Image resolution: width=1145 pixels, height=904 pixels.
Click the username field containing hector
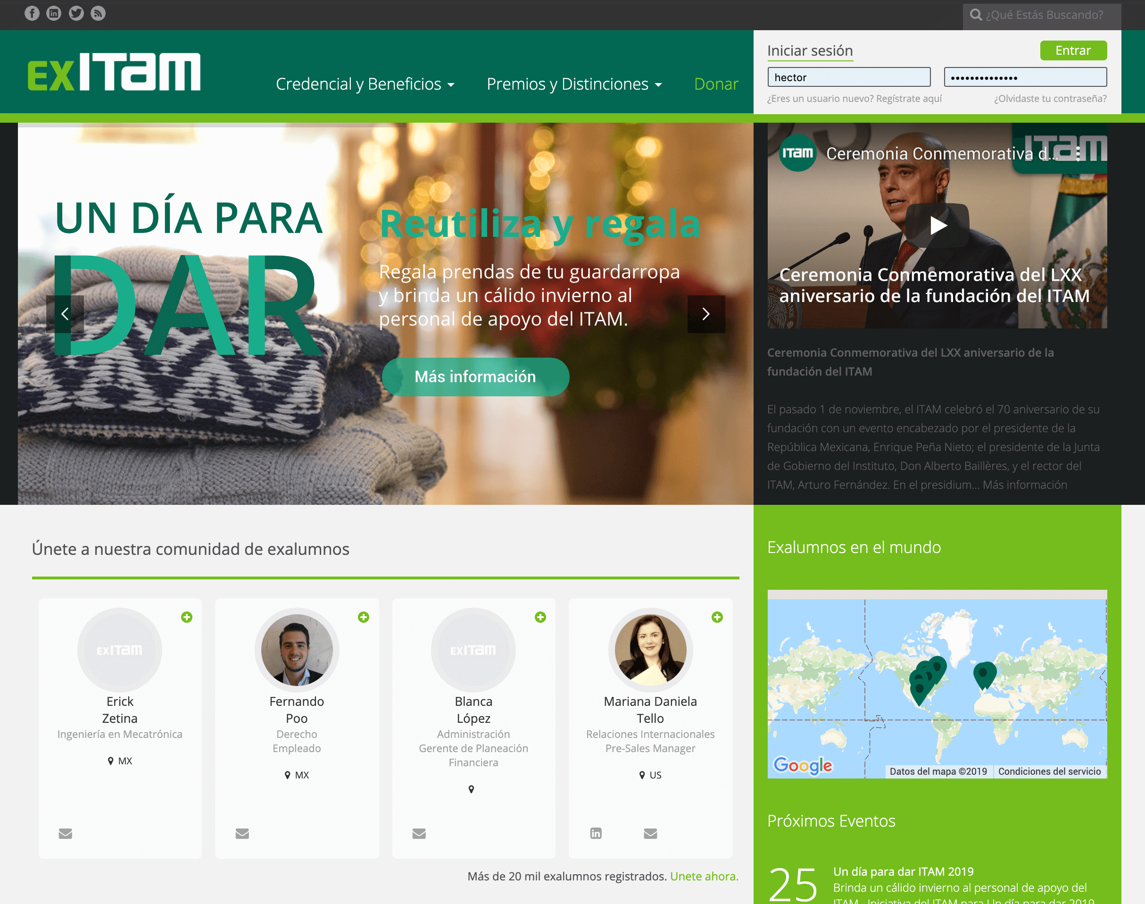click(x=848, y=77)
